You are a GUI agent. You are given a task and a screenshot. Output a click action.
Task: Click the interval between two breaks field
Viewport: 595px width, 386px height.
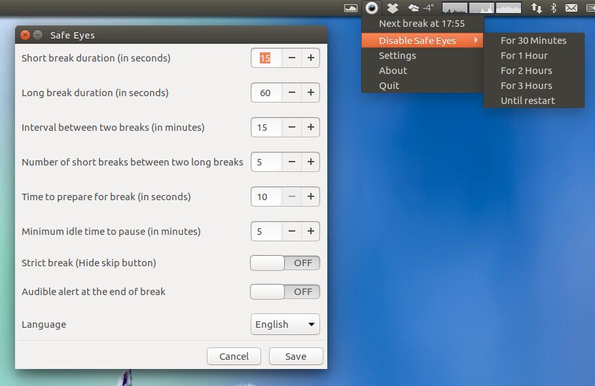click(266, 128)
